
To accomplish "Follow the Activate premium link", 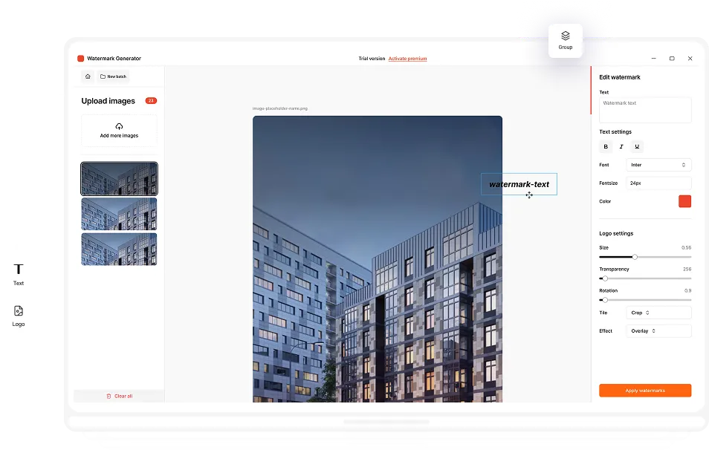I will point(407,59).
